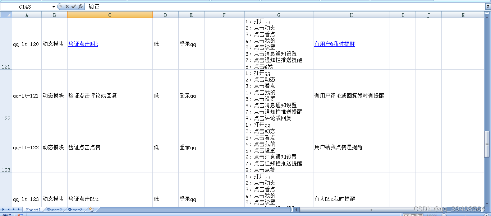Viewport: 491px width, 216px height.
Task: Select all cells via the corner button
Action: [6, 15]
